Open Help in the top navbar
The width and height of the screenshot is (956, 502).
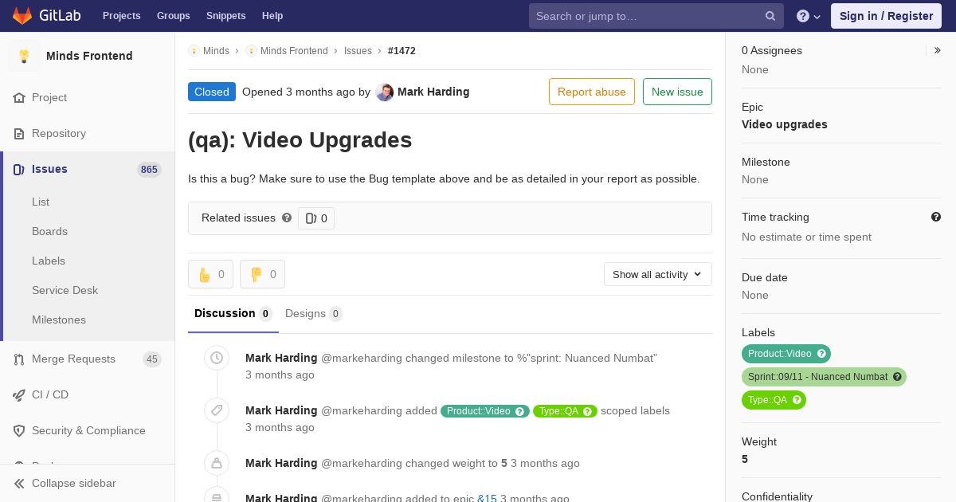pyautogui.click(x=272, y=16)
